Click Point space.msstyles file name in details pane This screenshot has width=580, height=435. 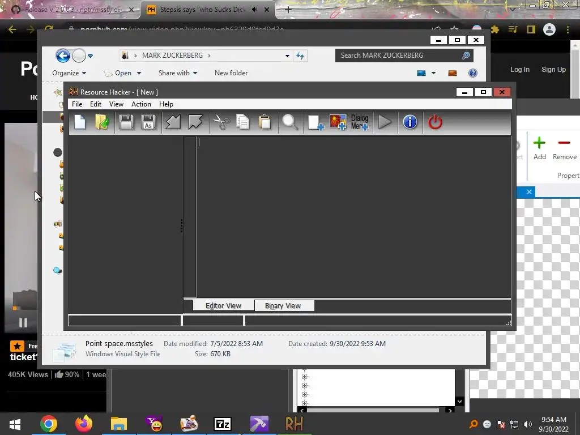(119, 344)
